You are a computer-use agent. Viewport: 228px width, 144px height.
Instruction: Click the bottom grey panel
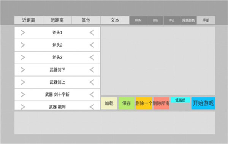tap(115, 123)
